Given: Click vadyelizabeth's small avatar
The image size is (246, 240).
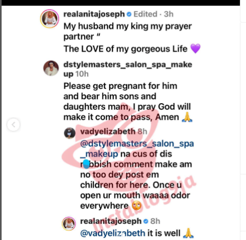Looking at the screenshot, I should point(70,133).
